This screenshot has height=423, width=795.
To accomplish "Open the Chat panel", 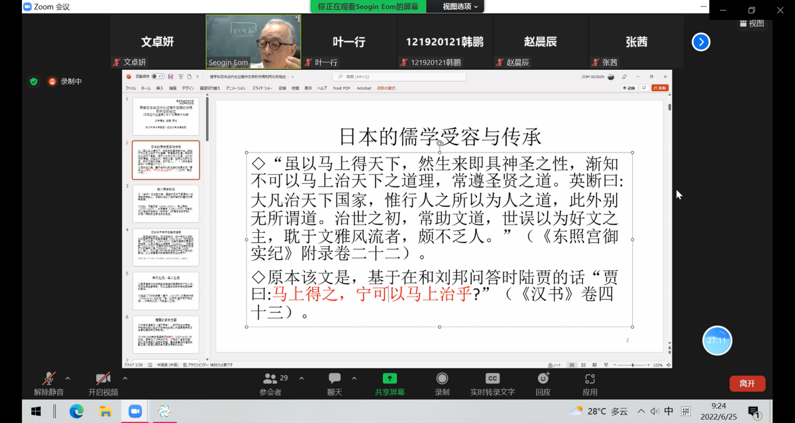I will pos(334,379).
